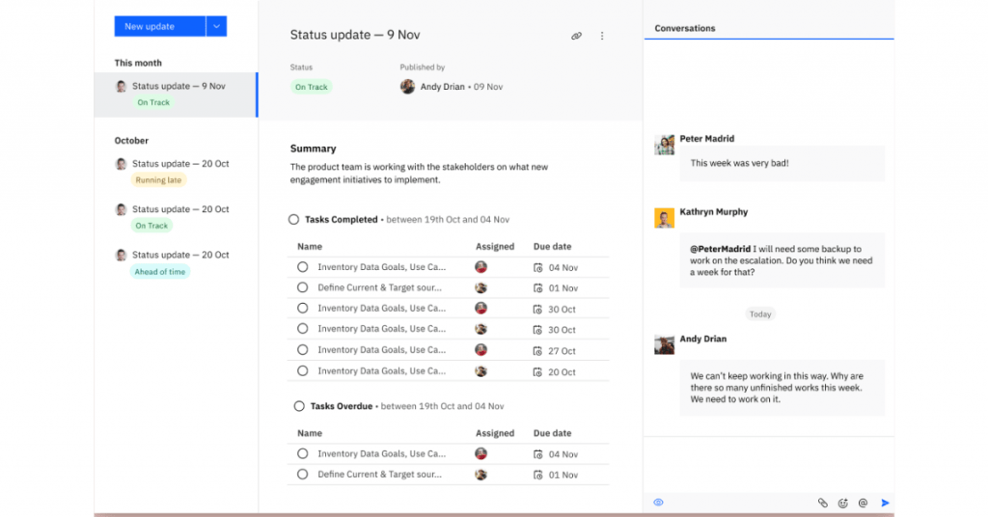The width and height of the screenshot is (988, 517).
Task: Toggle the Tasks Completed section circle
Action: coord(293,219)
